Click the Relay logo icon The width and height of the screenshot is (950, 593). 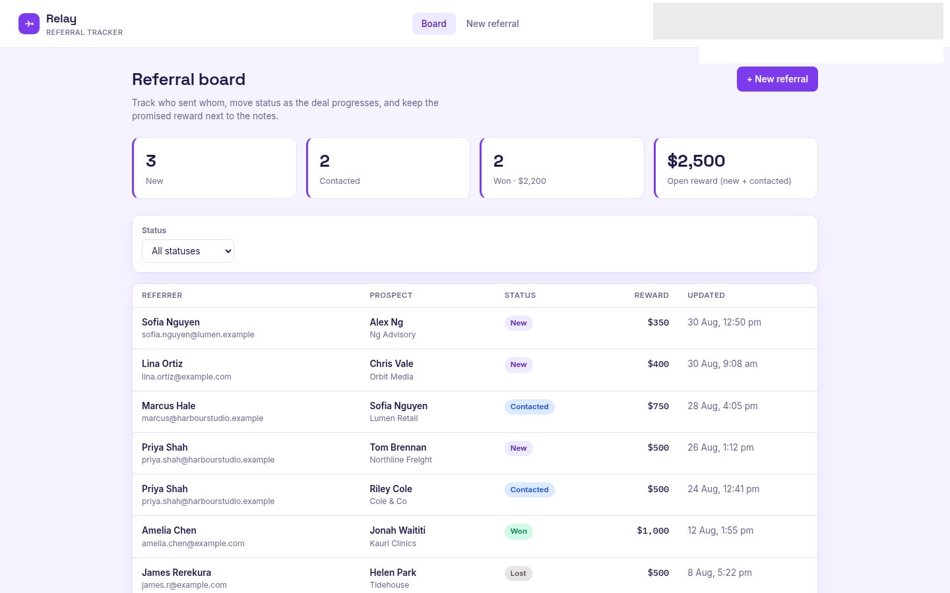[x=29, y=24]
